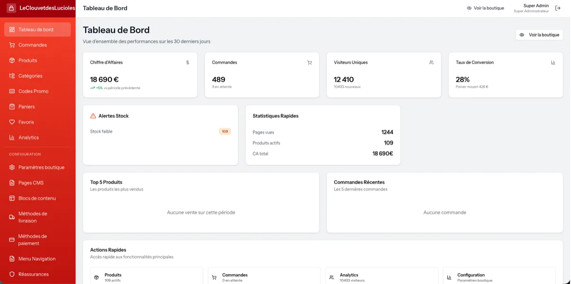571x284 pixels.
Task: Click the Voir la boutique link in top bar
Action: (485, 8)
